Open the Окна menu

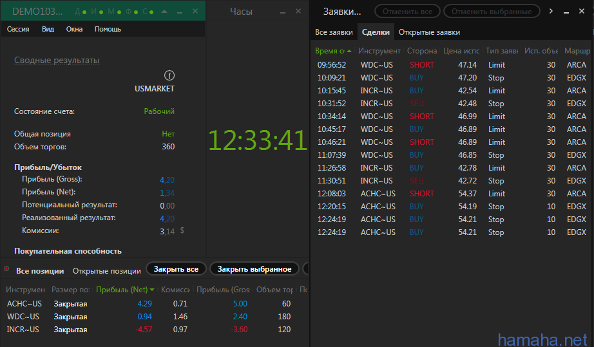point(74,29)
